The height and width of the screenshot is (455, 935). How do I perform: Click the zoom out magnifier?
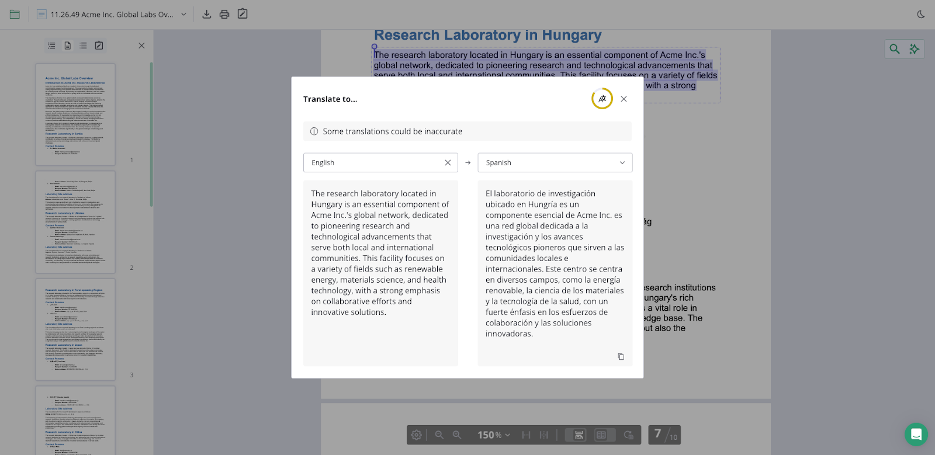click(x=439, y=435)
